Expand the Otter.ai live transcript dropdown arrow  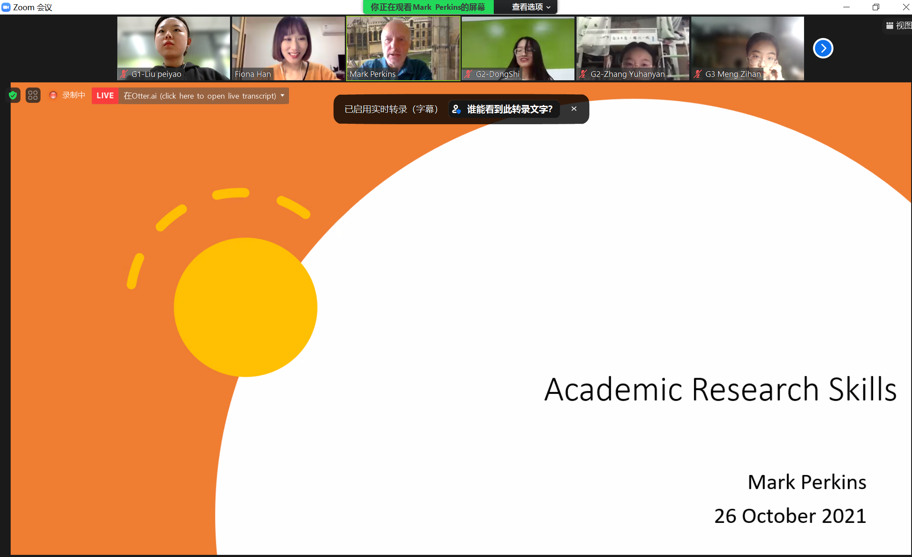pos(283,96)
